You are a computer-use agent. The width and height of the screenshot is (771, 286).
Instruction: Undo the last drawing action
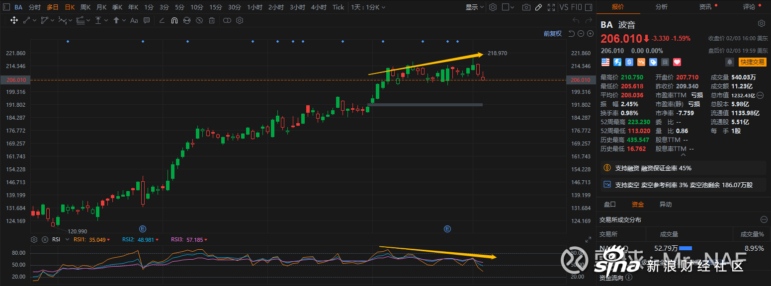[576, 20]
